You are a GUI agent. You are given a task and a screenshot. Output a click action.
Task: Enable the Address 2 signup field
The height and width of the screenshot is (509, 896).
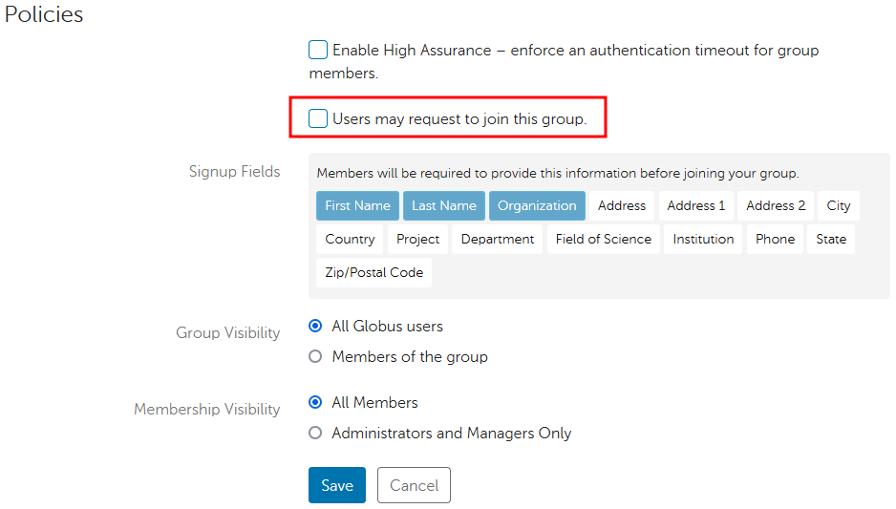tap(776, 205)
